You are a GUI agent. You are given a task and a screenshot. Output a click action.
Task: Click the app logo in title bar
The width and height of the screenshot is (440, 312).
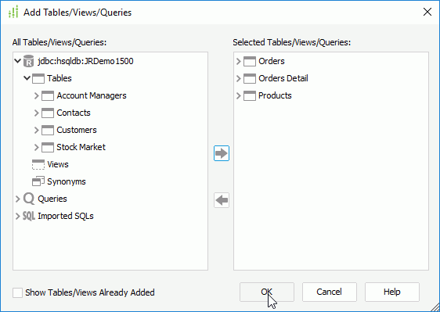point(13,12)
